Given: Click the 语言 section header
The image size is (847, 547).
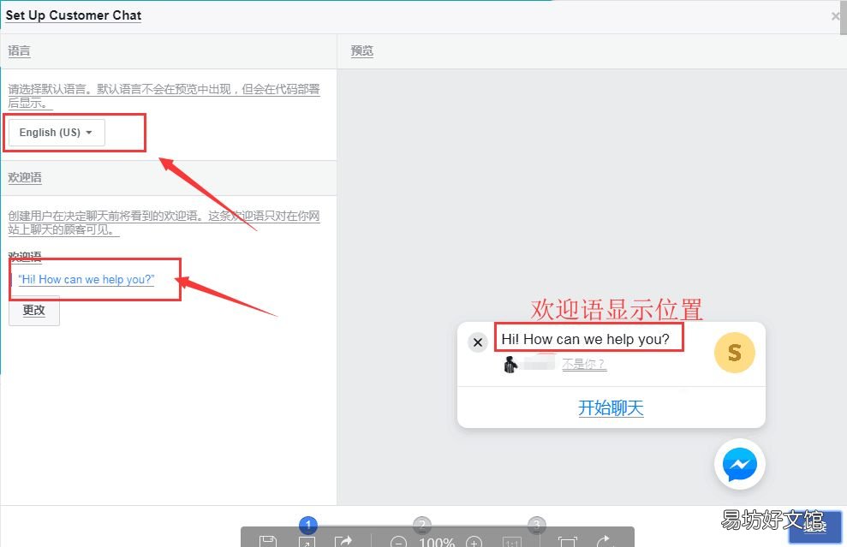Looking at the screenshot, I should coord(20,51).
